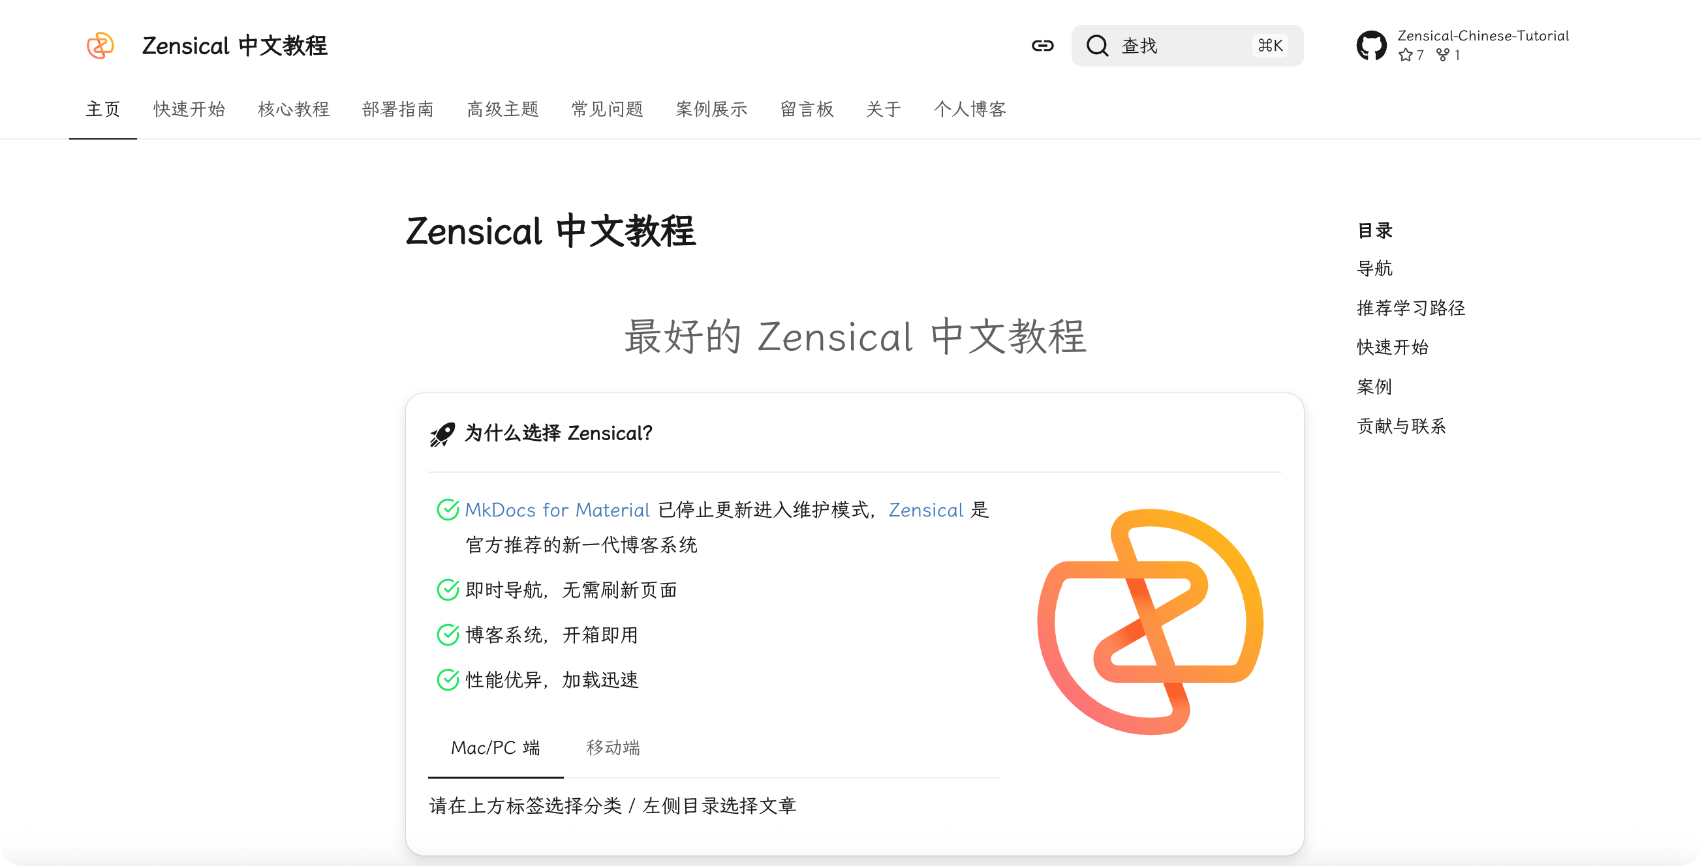Open the 个人博客 tab
Image resolution: width=1702 pixels, height=866 pixels.
coord(970,109)
